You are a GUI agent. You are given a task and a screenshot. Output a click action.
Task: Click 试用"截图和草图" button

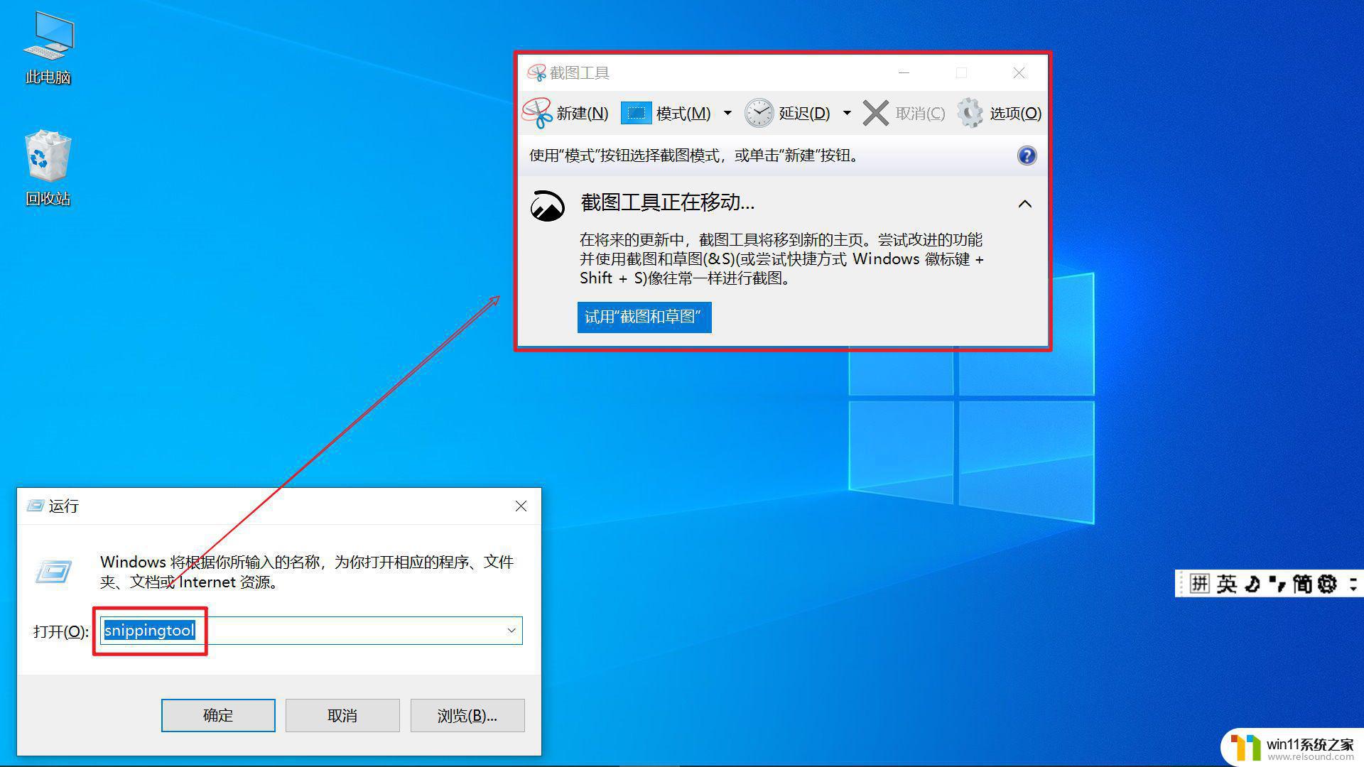pos(644,317)
